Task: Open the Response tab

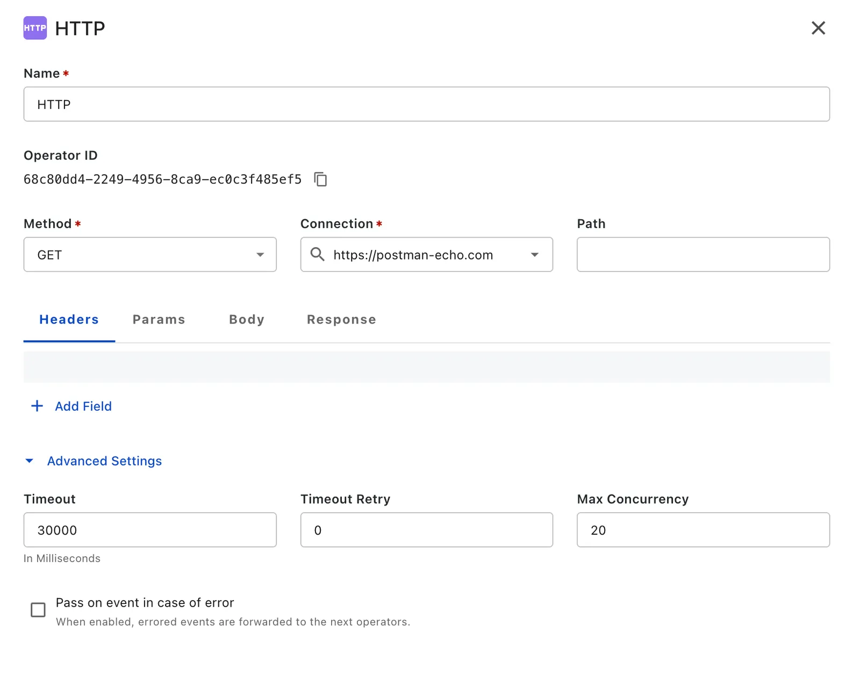Action: pyautogui.click(x=341, y=320)
